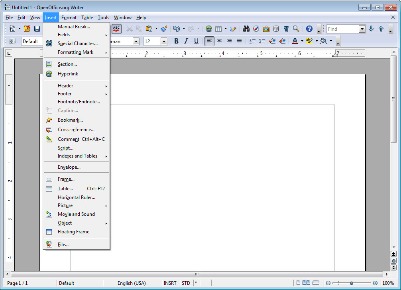Open the font size dropdown

pos(164,41)
